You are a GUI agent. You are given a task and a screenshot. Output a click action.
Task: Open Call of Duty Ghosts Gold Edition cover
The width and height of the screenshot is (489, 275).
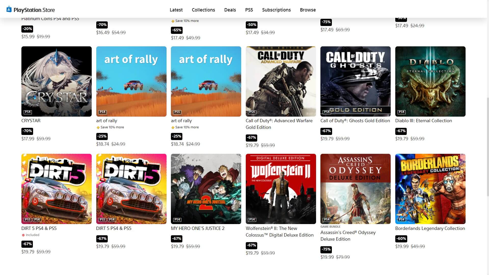coord(356,81)
